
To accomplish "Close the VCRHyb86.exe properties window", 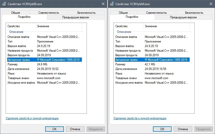I will coord(103,4).
